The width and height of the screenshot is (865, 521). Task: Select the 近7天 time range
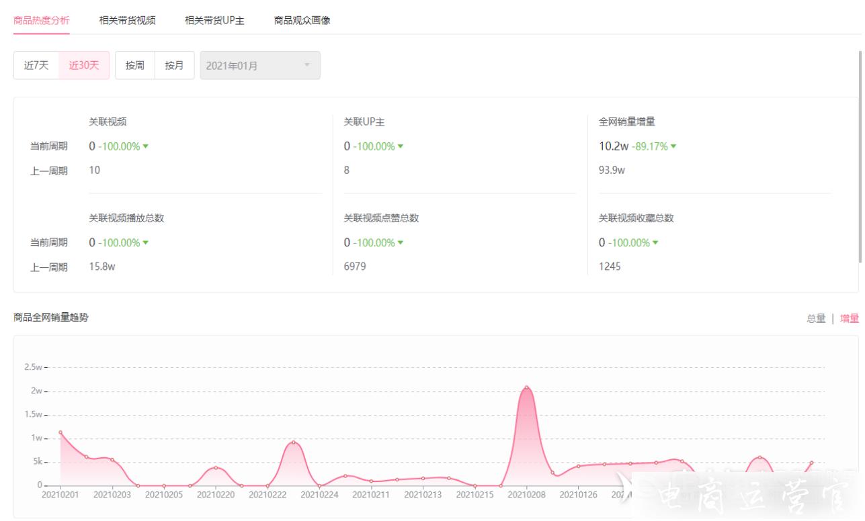[x=36, y=65]
